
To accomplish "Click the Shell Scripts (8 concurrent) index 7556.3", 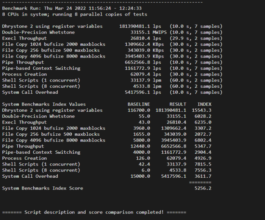I will coord(203,170).
